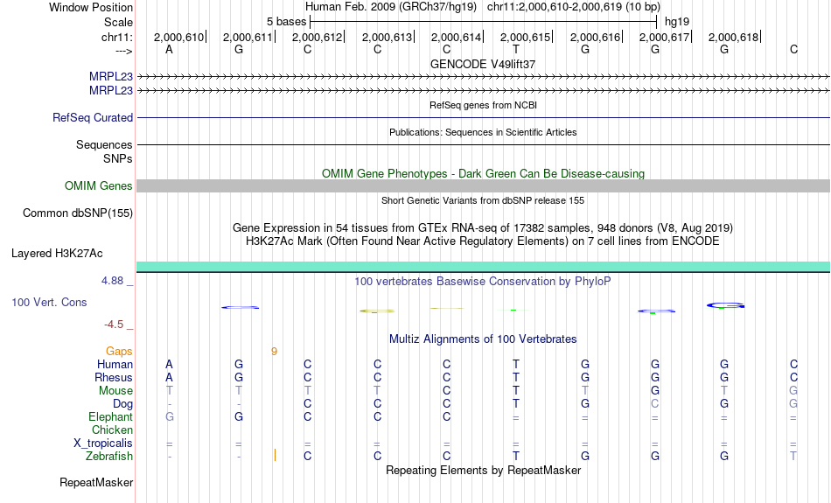831x503 pixels.
Task: Select the Common dbSNP(155) track label
Action: click(78, 213)
